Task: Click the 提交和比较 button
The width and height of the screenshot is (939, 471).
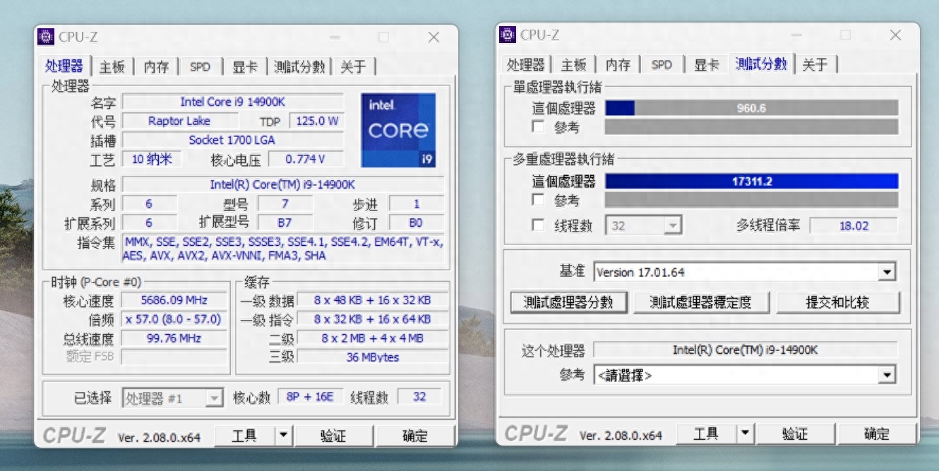Action: 838,302
